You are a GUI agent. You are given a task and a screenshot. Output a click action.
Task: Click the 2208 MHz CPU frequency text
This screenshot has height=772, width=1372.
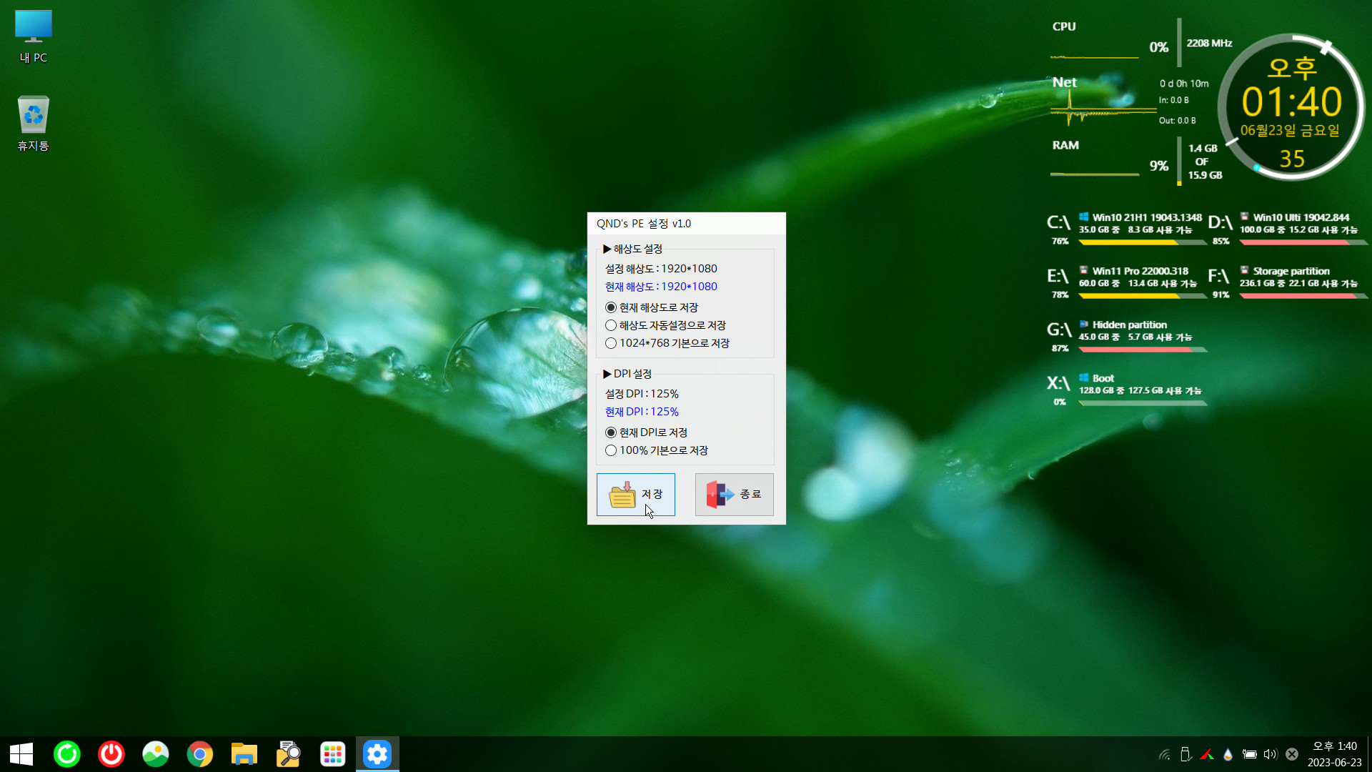coord(1209,43)
